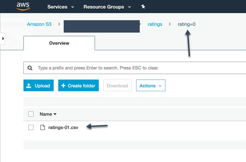Screen dimensions: 246x162
Task: Expand the Resource Groups dropdown
Action: [107, 7]
